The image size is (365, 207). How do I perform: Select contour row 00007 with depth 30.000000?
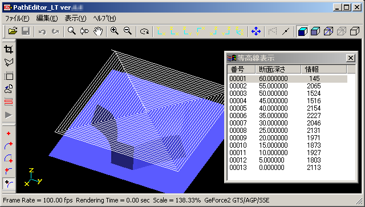click(287, 123)
